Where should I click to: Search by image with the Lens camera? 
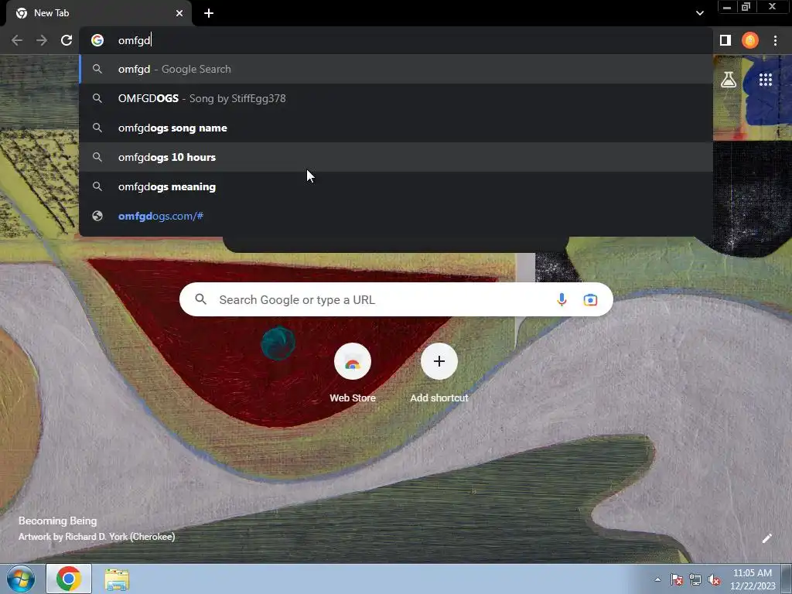click(590, 299)
